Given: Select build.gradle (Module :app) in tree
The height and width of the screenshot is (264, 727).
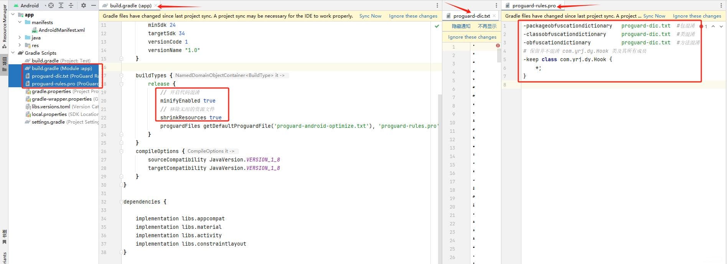Looking at the screenshot, I should (58, 68).
